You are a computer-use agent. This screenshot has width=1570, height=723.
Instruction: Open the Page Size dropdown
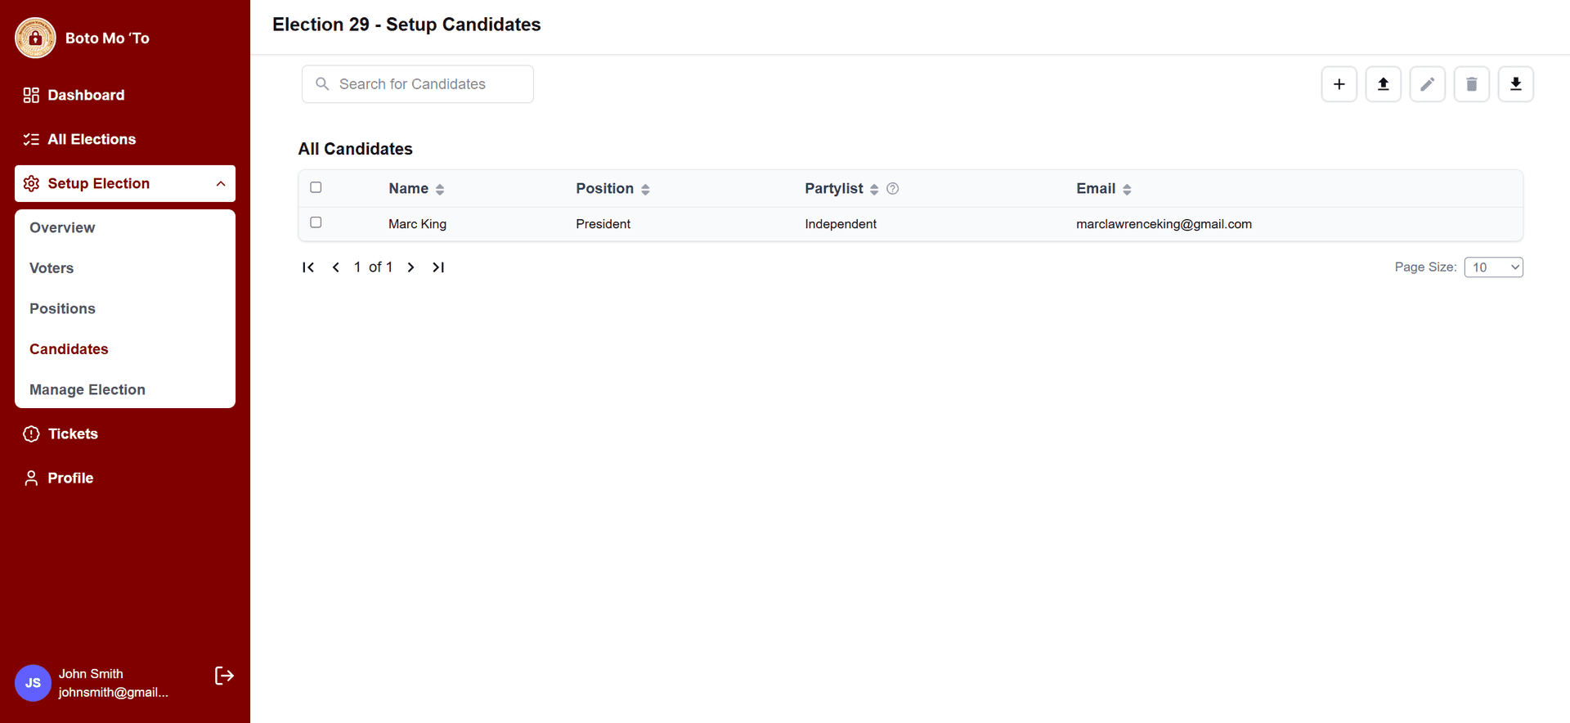(1493, 267)
